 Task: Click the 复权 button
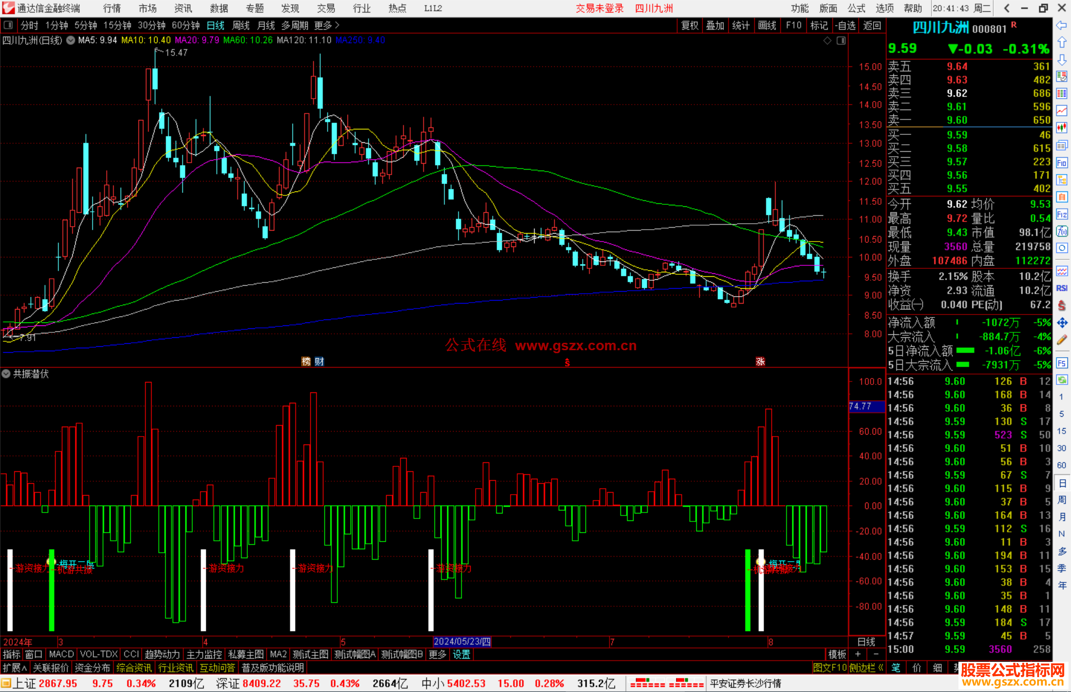click(689, 25)
